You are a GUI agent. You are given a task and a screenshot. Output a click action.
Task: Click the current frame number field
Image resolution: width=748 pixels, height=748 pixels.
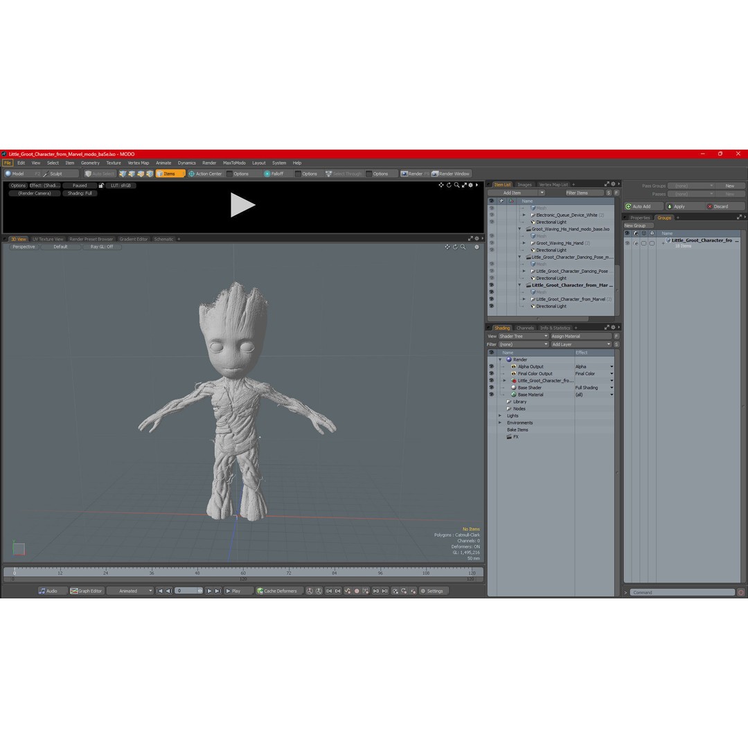point(189,591)
